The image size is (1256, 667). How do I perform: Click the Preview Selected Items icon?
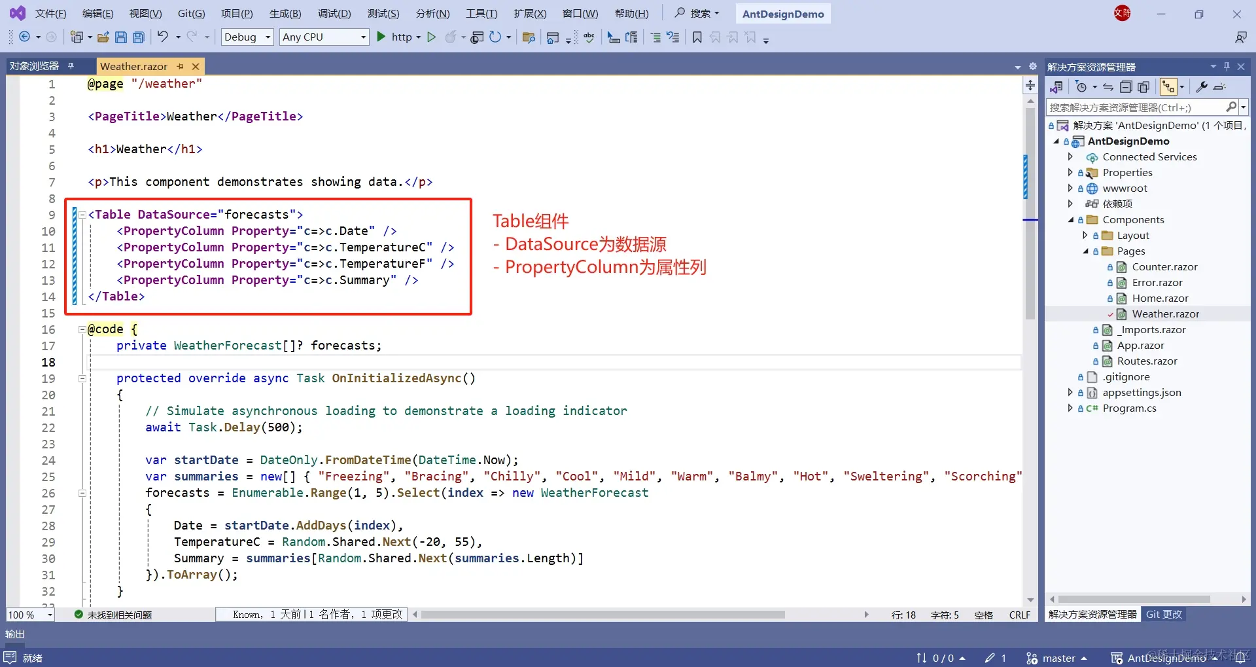[1219, 87]
